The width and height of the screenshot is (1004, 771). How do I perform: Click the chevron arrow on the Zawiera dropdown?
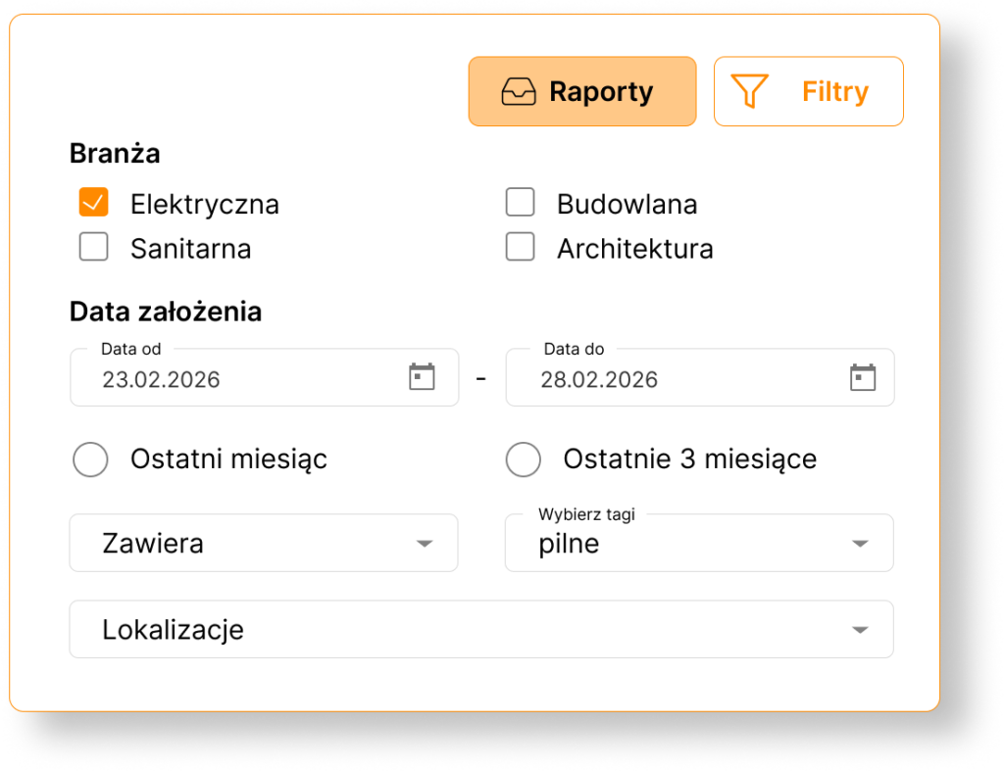426,543
